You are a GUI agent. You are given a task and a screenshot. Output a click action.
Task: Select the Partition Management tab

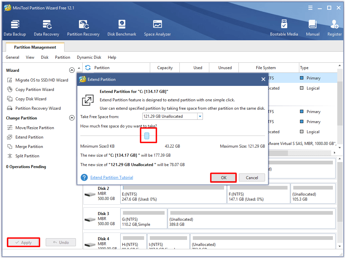click(x=35, y=47)
